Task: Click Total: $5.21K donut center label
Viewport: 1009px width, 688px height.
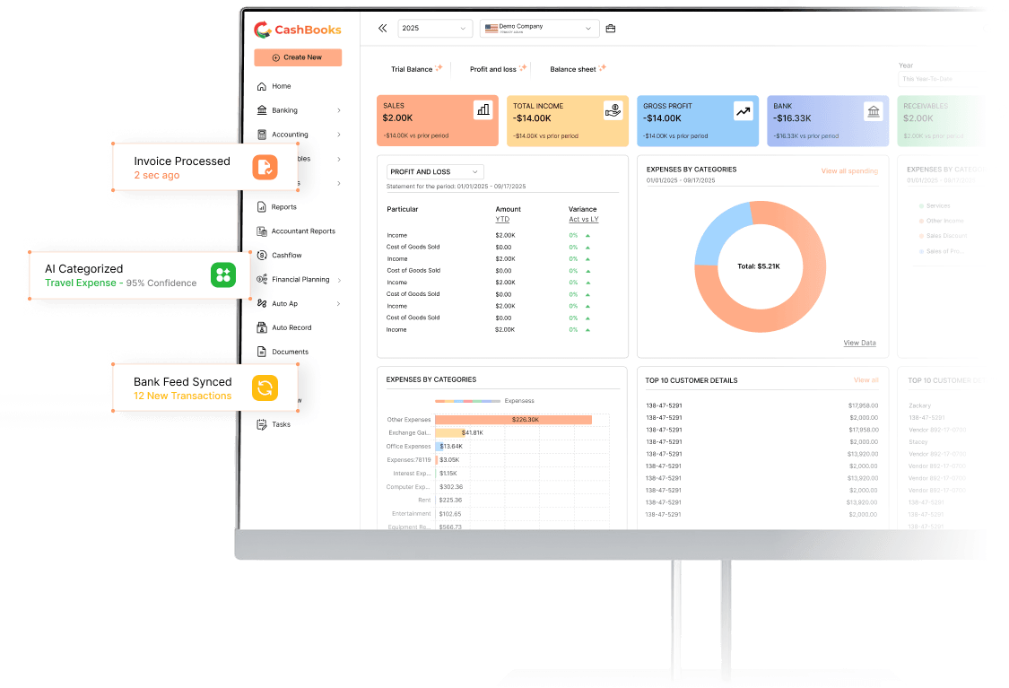Action: [759, 266]
